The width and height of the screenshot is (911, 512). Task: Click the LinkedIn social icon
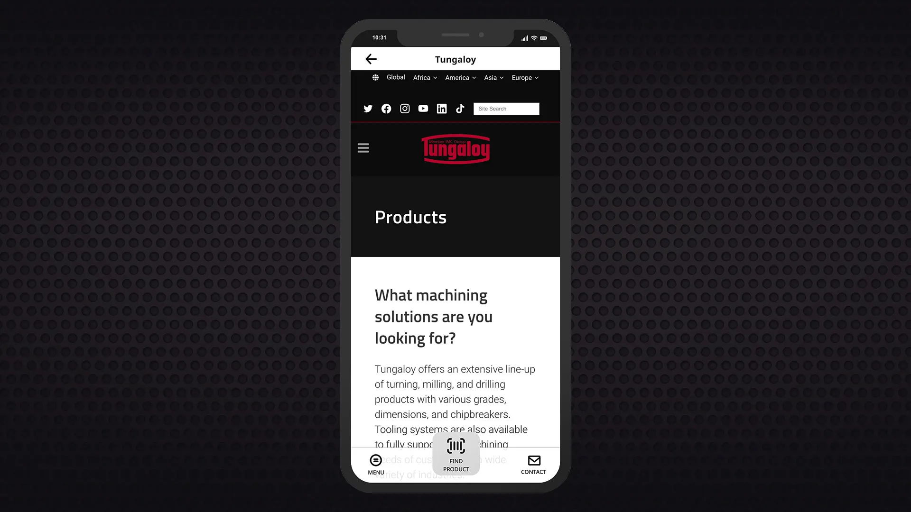click(x=442, y=109)
